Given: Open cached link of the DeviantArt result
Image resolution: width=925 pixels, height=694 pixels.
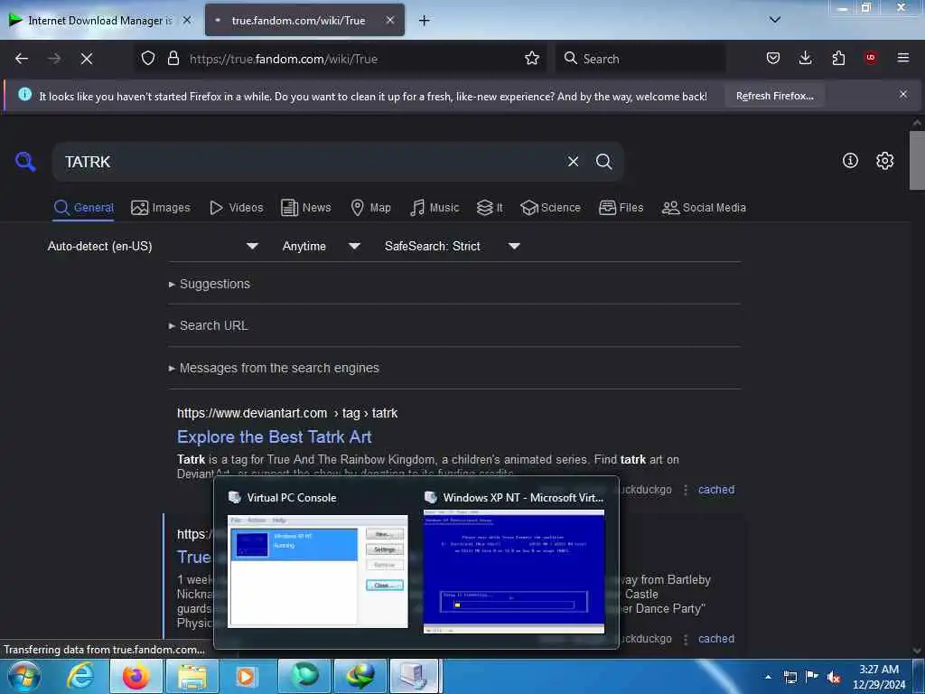Looking at the screenshot, I should pos(716,490).
